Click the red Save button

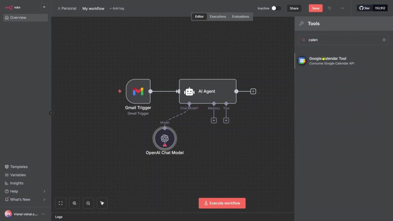coord(315,8)
